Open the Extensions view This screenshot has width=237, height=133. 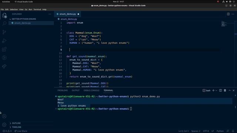(x=4, y=49)
